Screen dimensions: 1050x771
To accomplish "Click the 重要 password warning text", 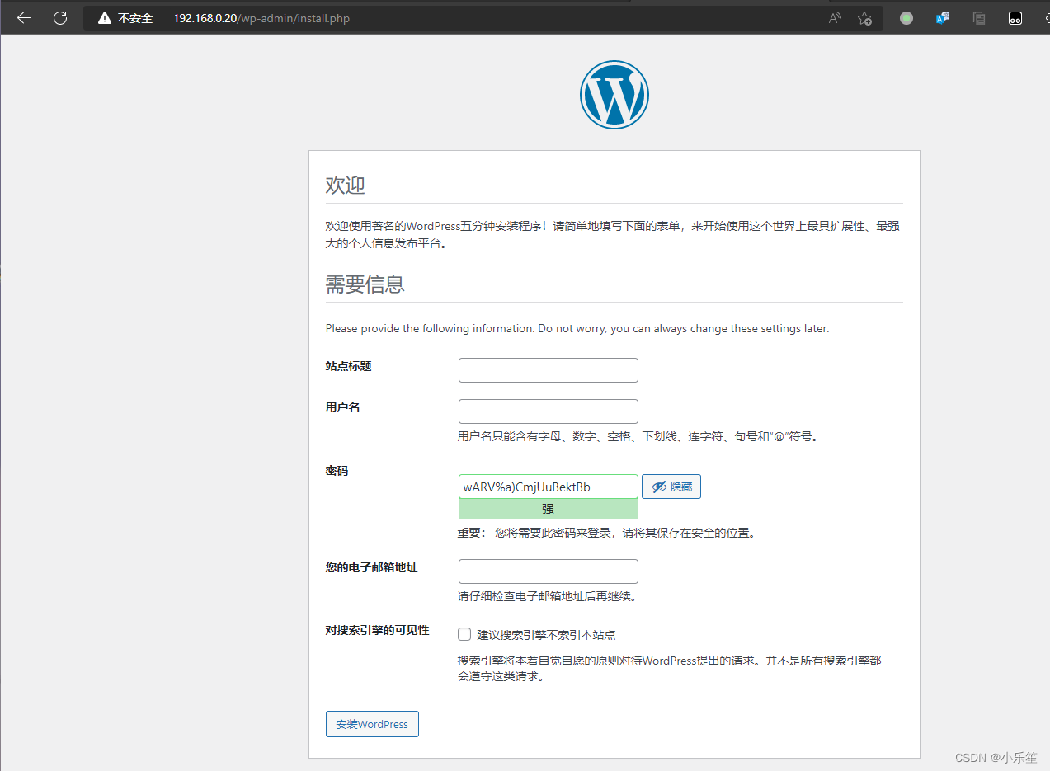I will tap(607, 533).
